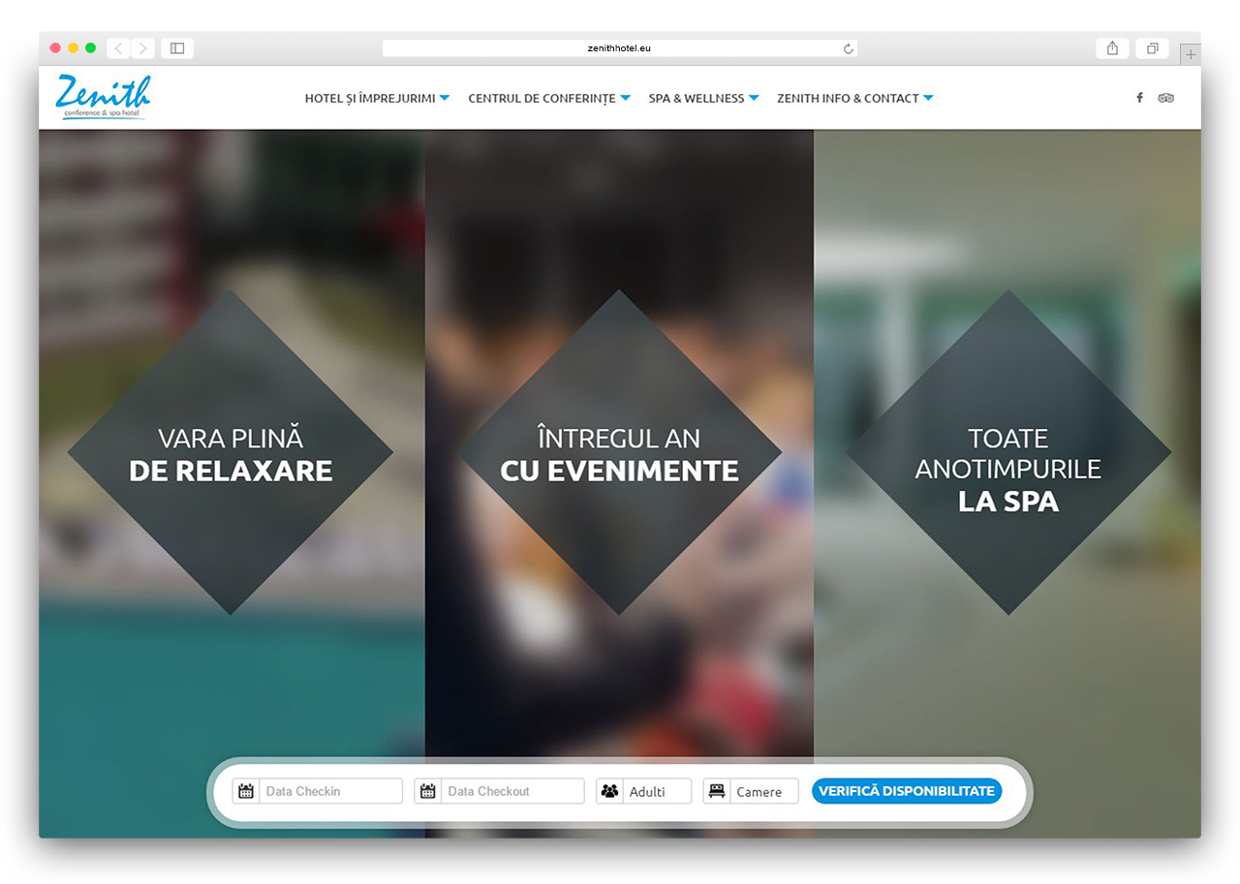Open the TripAdvisor icon
This screenshot has height=884, width=1240.
tap(1165, 98)
